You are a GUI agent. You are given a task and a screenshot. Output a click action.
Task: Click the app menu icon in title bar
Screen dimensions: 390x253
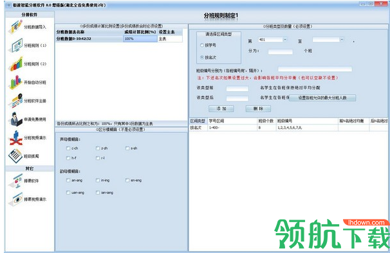pos(8,5)
